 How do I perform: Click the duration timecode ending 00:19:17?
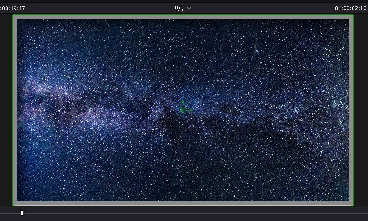point(13,8)
